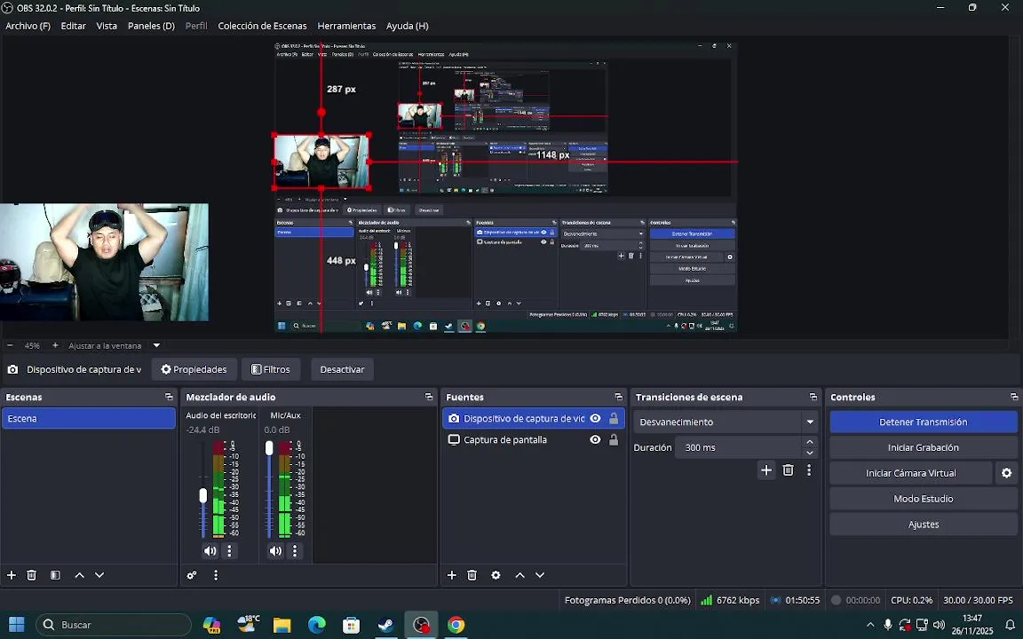This screenshot has height=639, width=1023.
Task: Open the Colección de Escenas menu
Action: point(262,26)
